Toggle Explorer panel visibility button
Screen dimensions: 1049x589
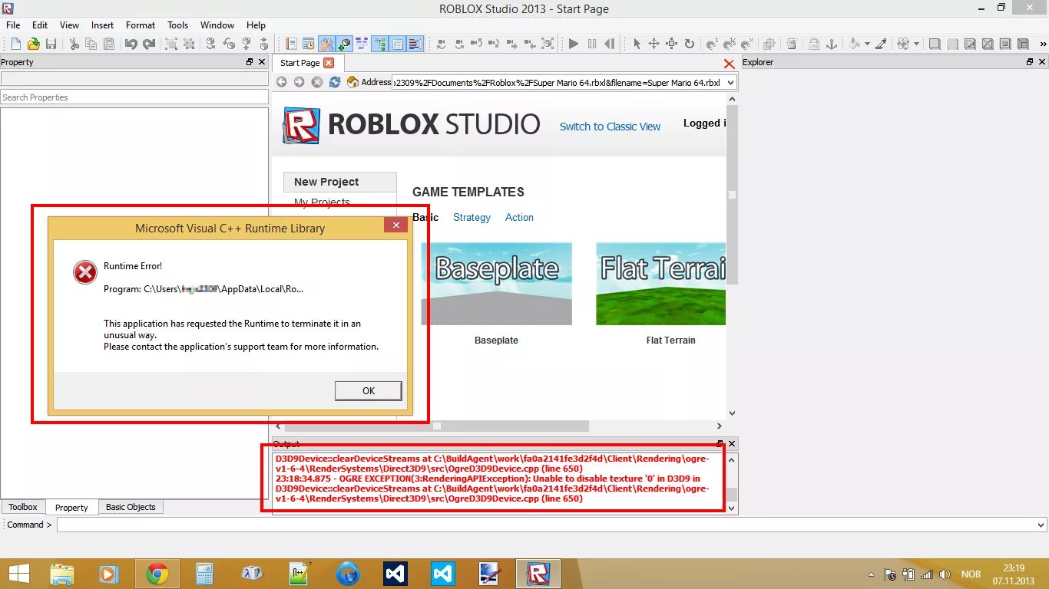click(x=380, y=44)
